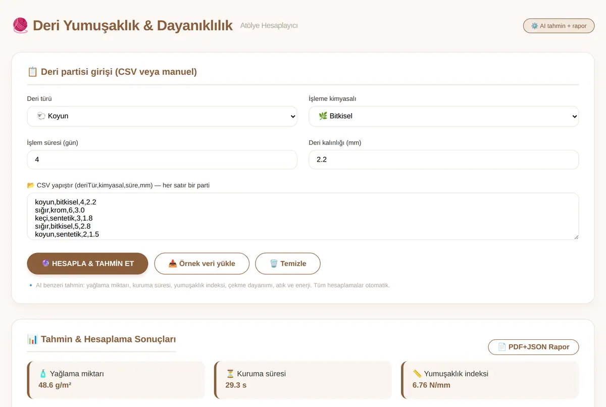Click the CSV line 'keçi,sentetik,3,1.8'
Viewport: 606px width, 407px height.
[x=64, y=218]
